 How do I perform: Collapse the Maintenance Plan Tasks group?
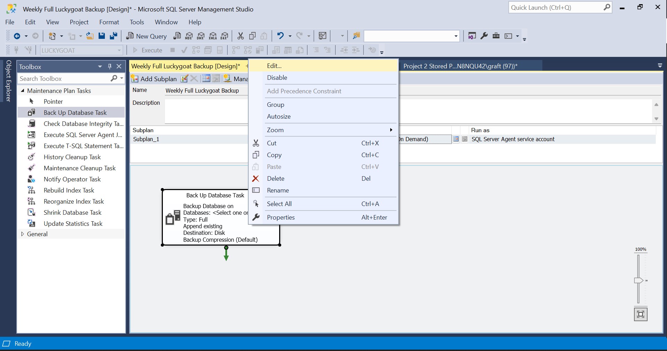[x=23, y=91]
